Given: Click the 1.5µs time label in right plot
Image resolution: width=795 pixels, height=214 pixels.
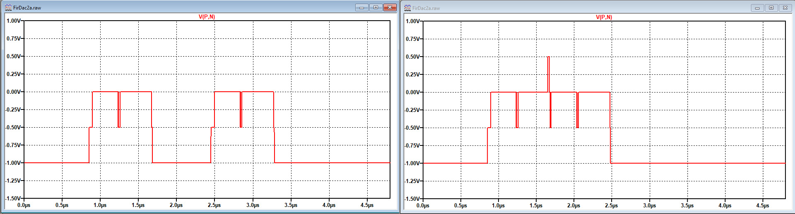Looking at the screenshot, I should pos(536,205).
